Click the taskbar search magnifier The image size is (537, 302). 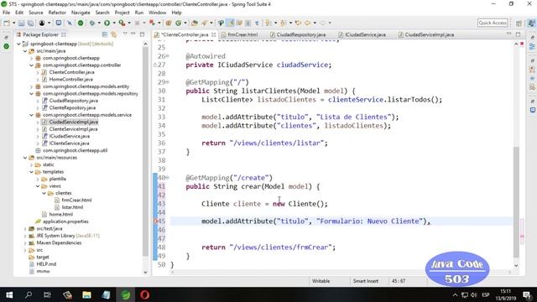(29, 294)
